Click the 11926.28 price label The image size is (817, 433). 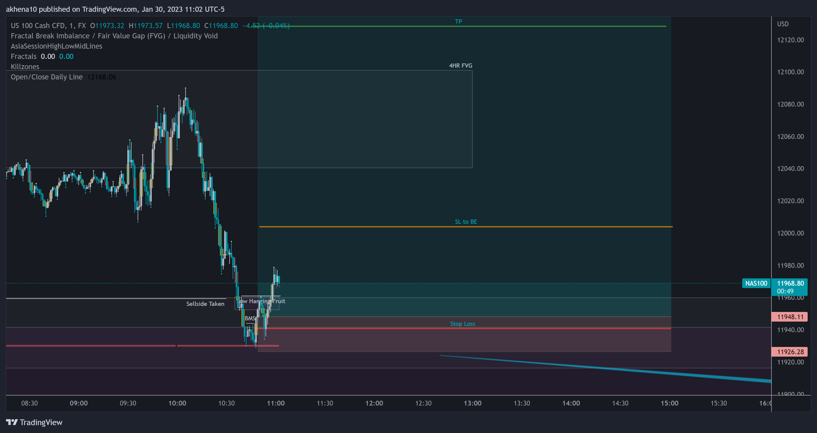[790, 352]
